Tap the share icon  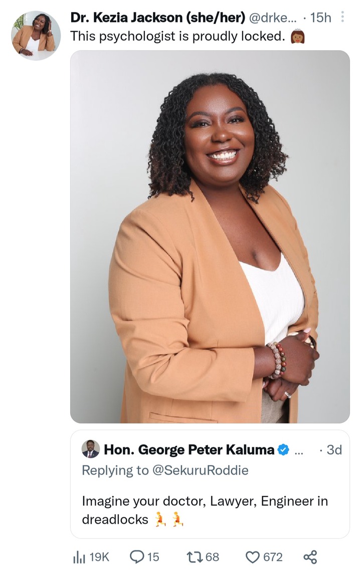(310, 557)
